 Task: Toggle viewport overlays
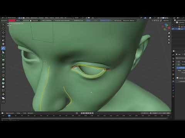150,18
